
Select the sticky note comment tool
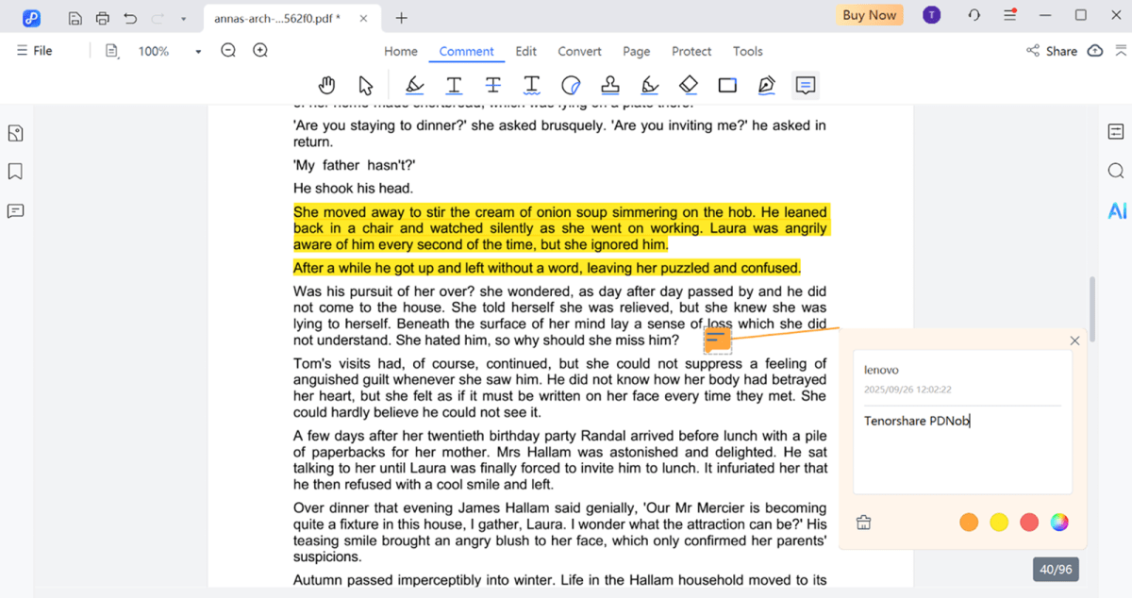coord(805,85)
